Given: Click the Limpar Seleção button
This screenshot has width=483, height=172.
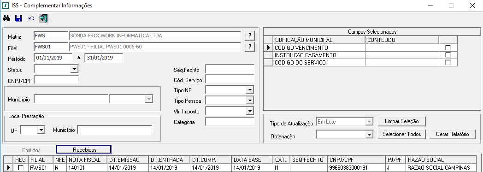Looking at the screenshot, I should pos(402,121).
